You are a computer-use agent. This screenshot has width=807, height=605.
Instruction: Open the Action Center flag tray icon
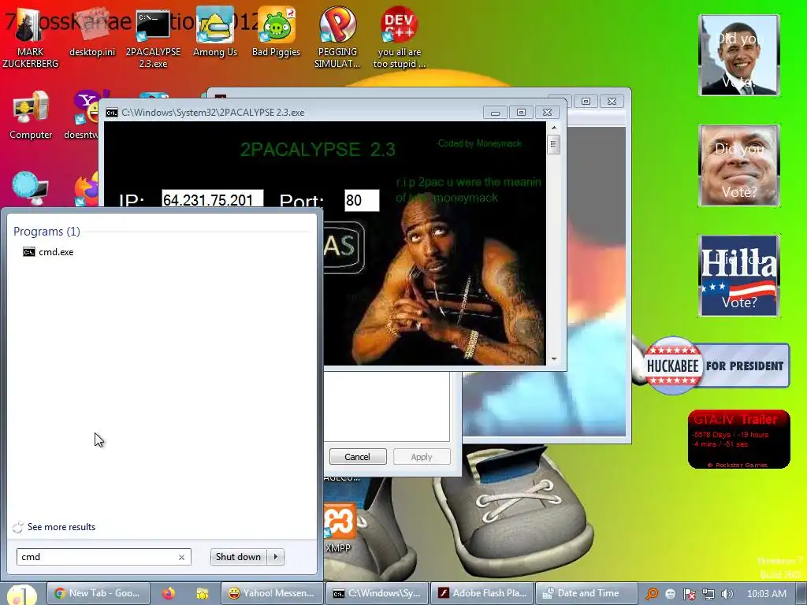(689, 594)
